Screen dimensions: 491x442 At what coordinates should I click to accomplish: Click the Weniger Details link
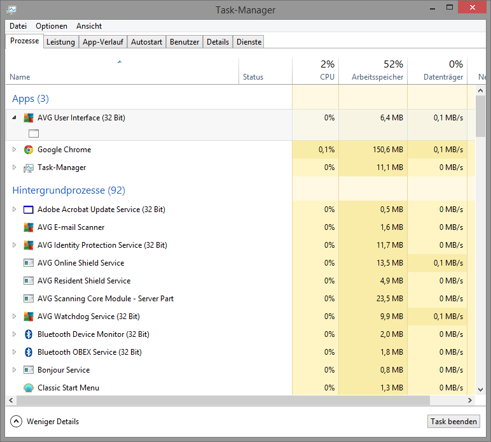point(53,422)
